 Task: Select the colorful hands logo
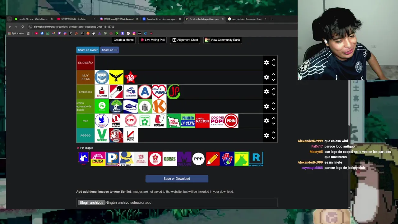pyautogui.click(x=227, y=159)
